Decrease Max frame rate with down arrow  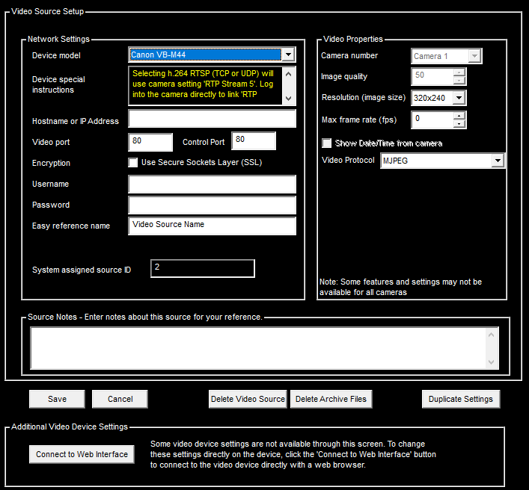(459, 124)
